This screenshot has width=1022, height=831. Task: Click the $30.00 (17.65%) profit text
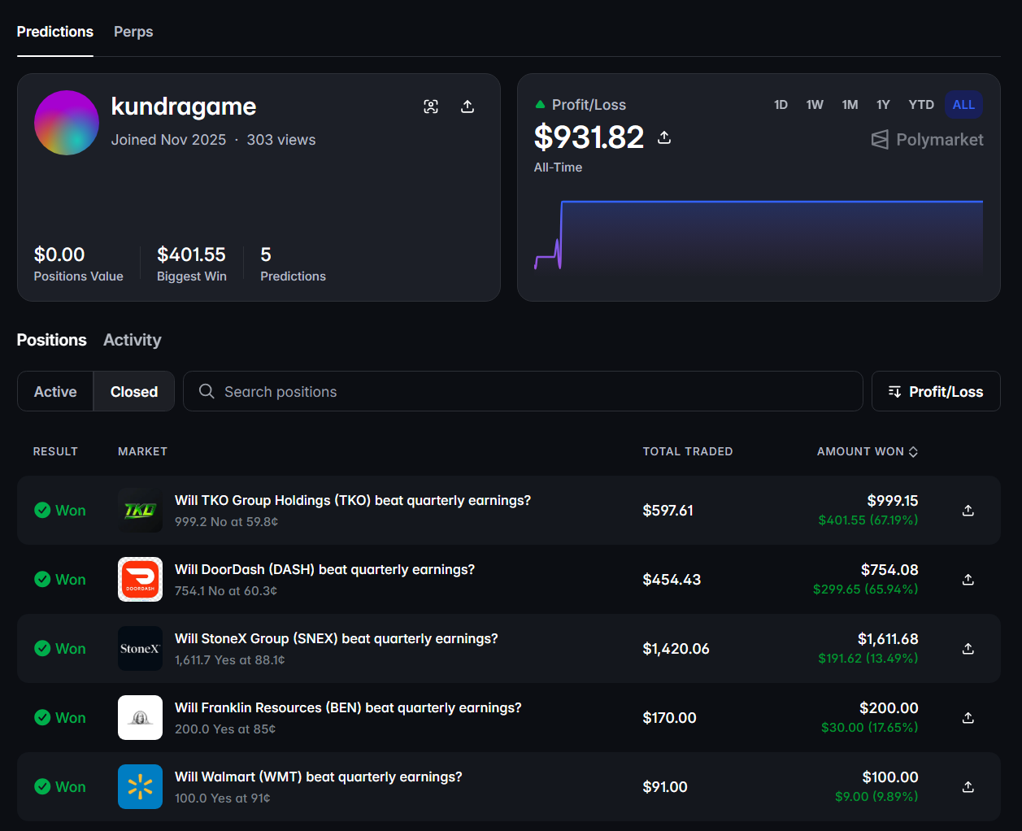[x=870, y=728]
